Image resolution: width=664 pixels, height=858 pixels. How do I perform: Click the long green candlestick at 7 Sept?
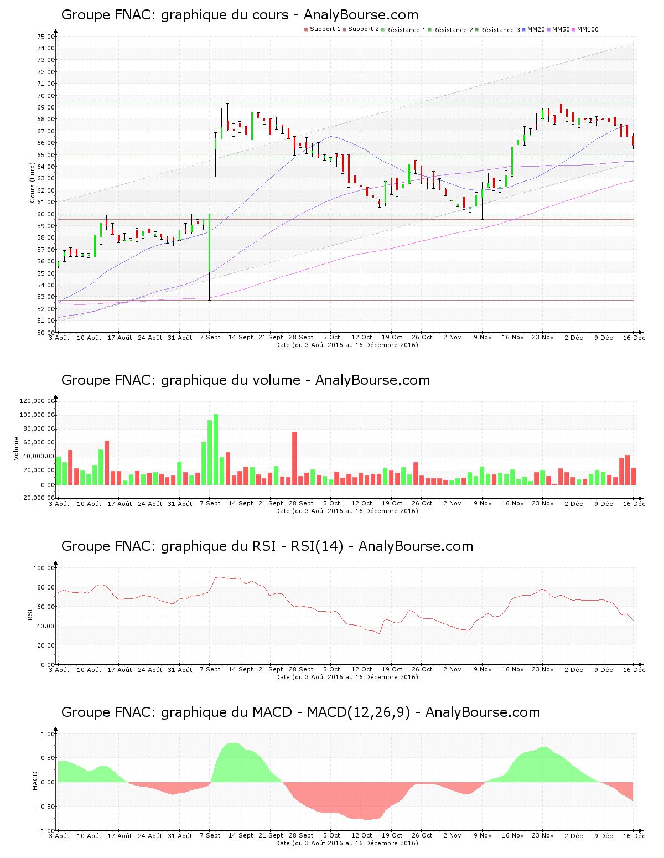point(210,243)
